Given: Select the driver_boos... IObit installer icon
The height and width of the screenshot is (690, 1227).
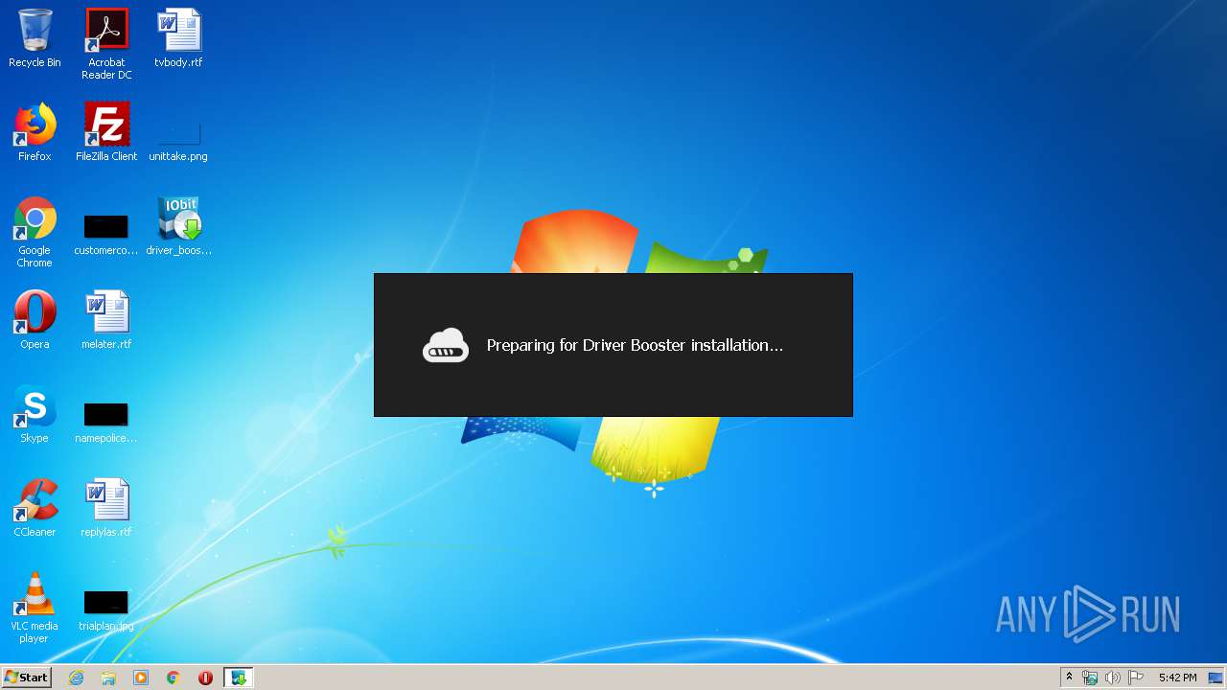Looking at the screenshot, I should tap(178, 226).
